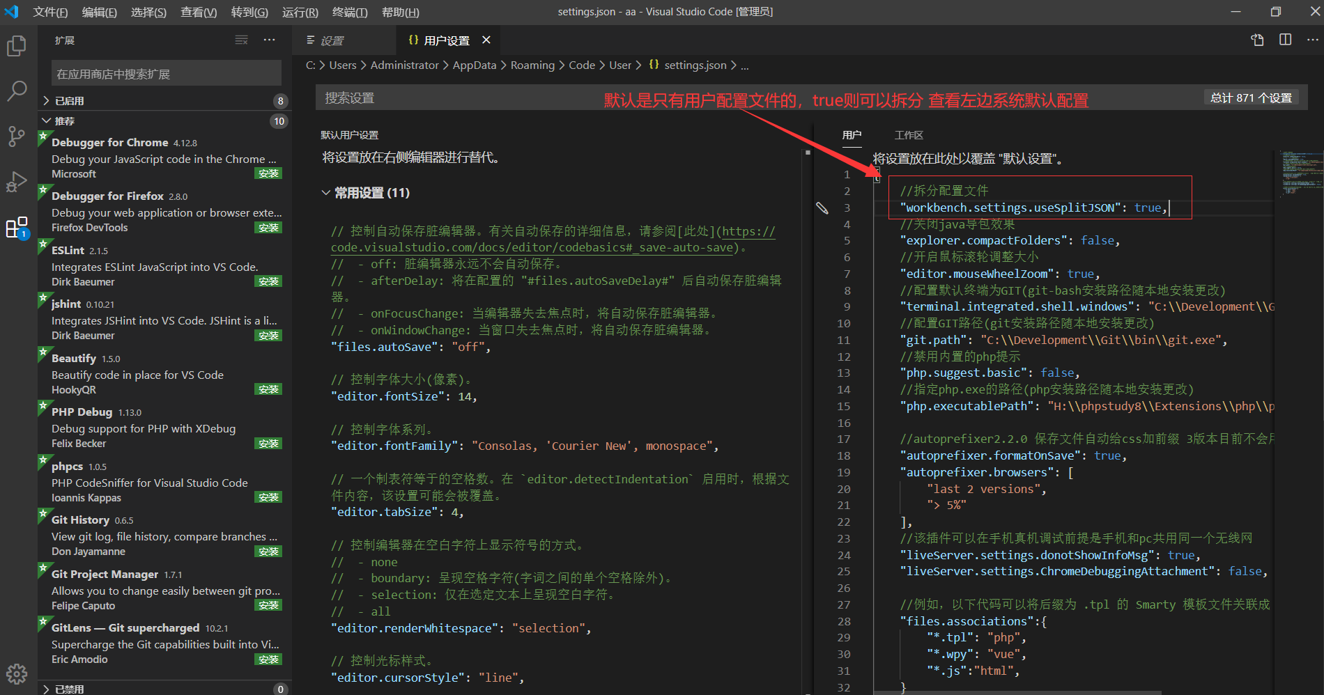
Task: Expand the 已禁用 extensions section
Action: click(164, 689)
